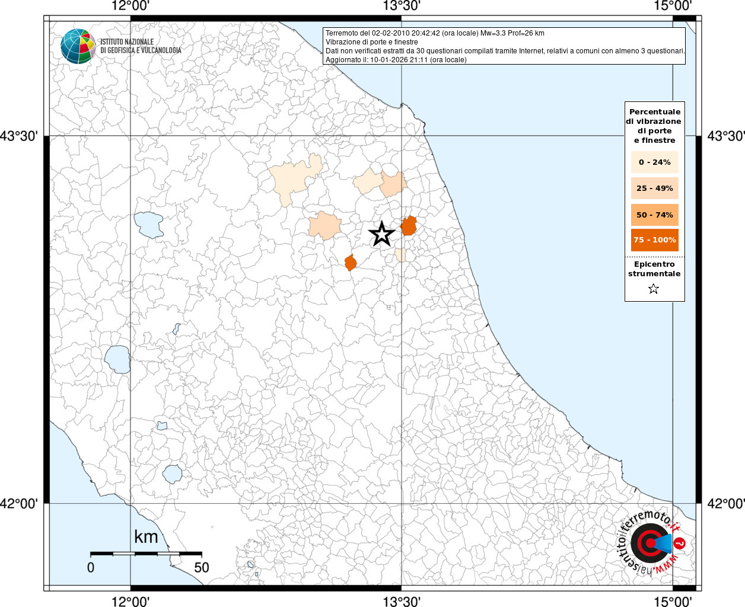This screenshot has width=745, height=607.
Task: Click the black-and-white scale bar
Action: click(x=146, y=554)
